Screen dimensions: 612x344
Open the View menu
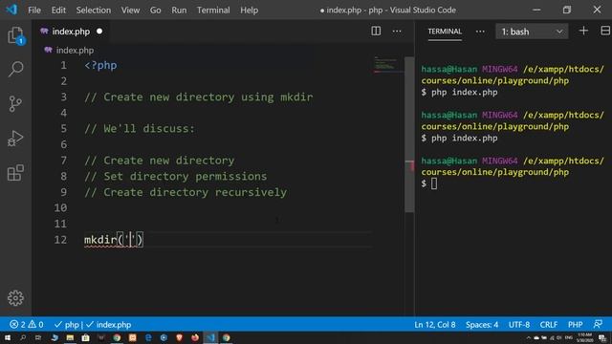pyautogui.click(x=130, y=11)
